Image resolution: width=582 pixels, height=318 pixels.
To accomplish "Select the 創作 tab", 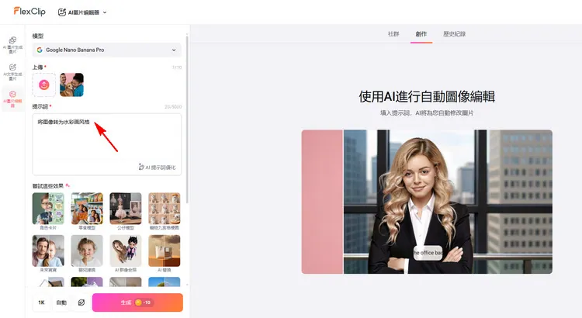I will [x=421, y=34].
